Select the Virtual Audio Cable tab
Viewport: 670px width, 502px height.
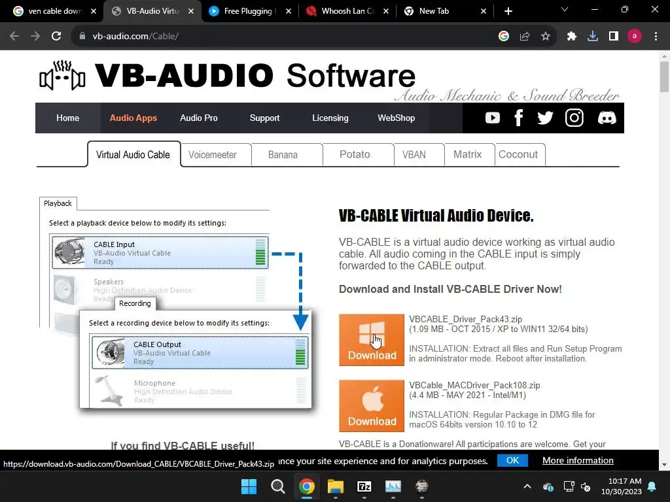133,154
